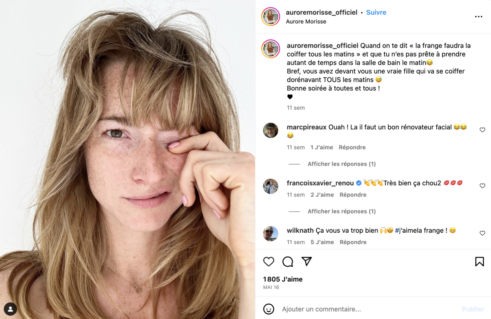
Task: Open auroremorisse_officiel's profile from the header
Action: (321, 12)
